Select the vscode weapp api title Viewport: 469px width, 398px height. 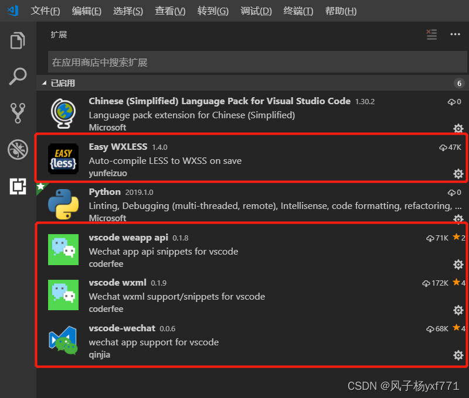(128, 238)
